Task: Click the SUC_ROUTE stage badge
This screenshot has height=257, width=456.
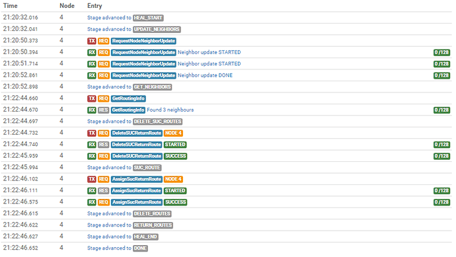Action: pyautogui.click(x=147, y=168)
